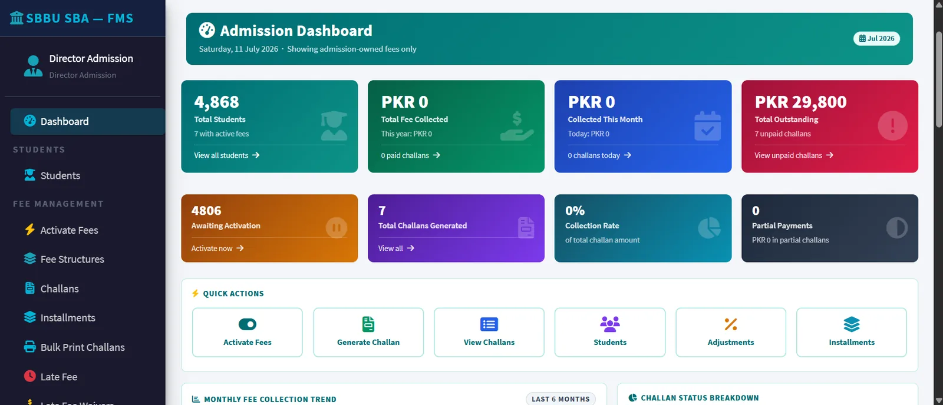Click the invoice icon on Total Challans Generated card
The height and width of the screenshot is (405, 943).
click(526, 228)
